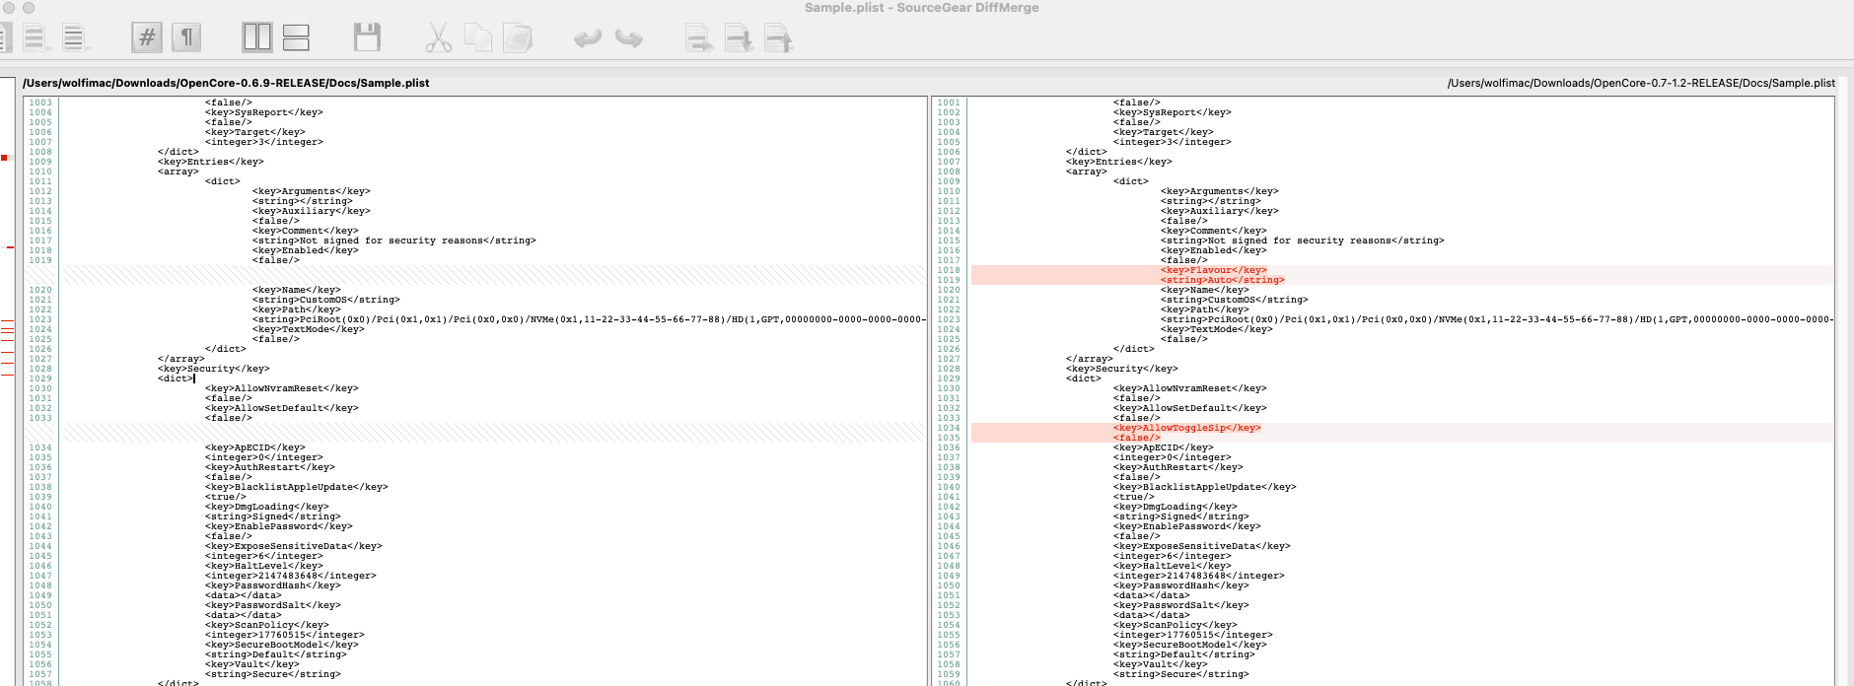Image resolution: width=1854 pixels, height=686 pixels.
Task: Click the highlighted <false/> on right line 1035
Action: point(1136,438)
